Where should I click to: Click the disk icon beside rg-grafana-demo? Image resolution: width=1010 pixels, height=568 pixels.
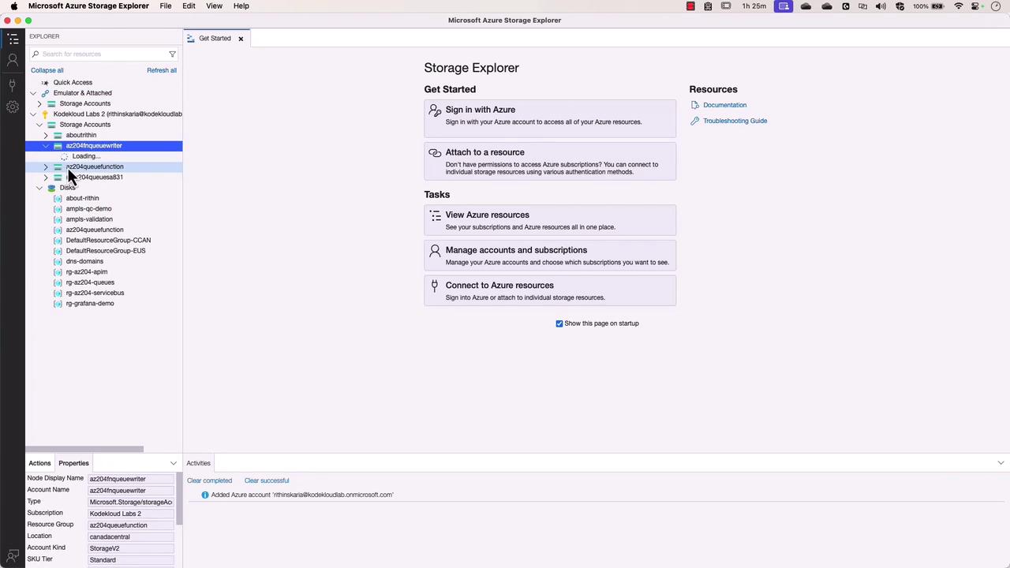coord(58,304)
